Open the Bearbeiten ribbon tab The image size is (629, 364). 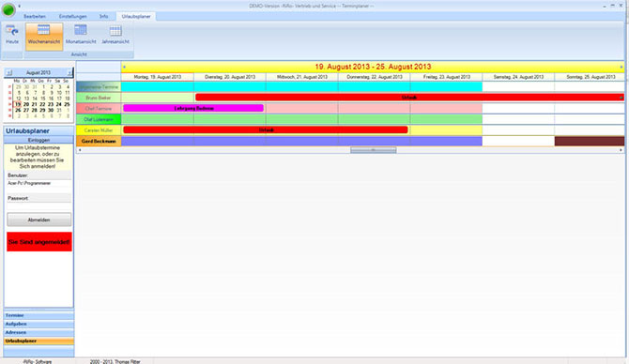(35, 17)
